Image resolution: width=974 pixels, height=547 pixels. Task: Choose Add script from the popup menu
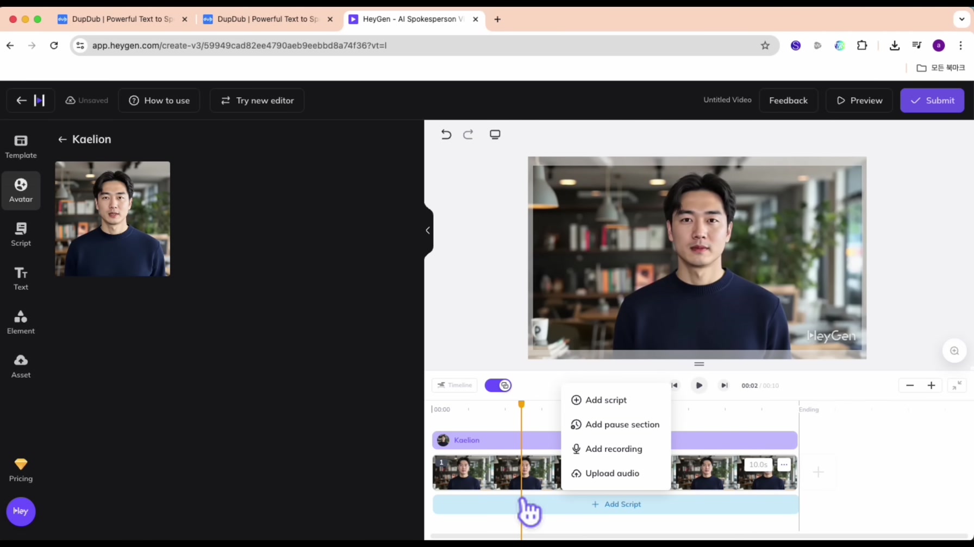616,400
